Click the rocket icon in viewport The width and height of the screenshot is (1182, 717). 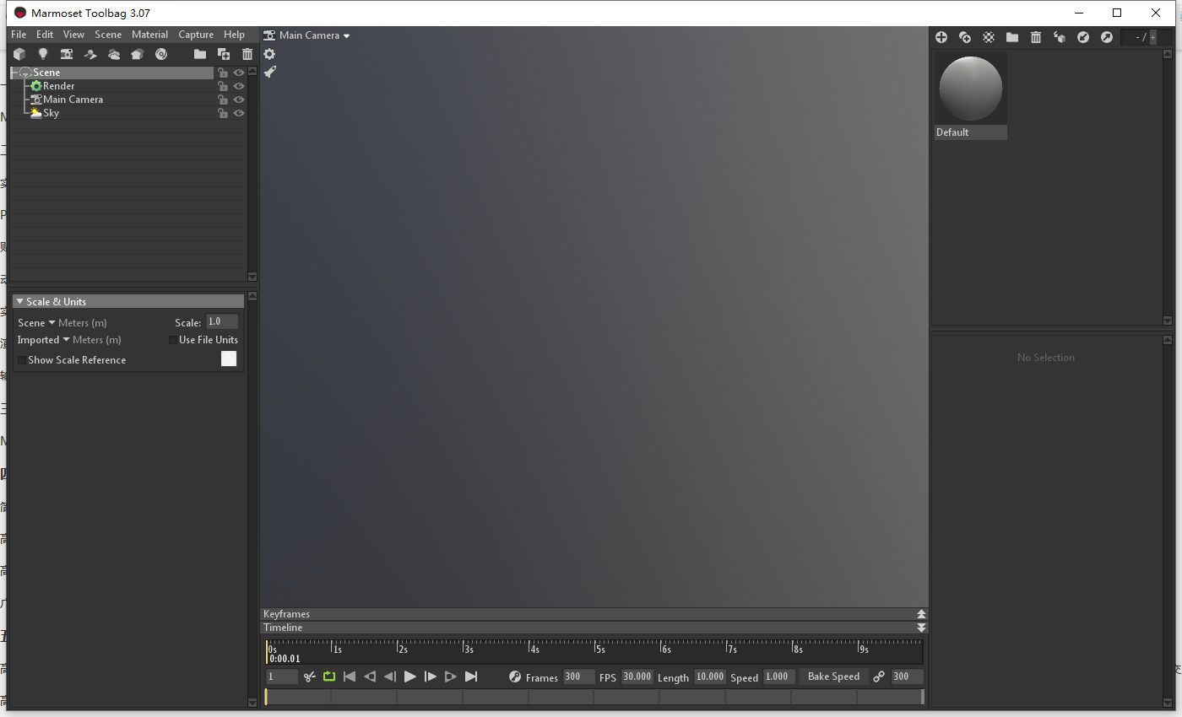(269, 73)
